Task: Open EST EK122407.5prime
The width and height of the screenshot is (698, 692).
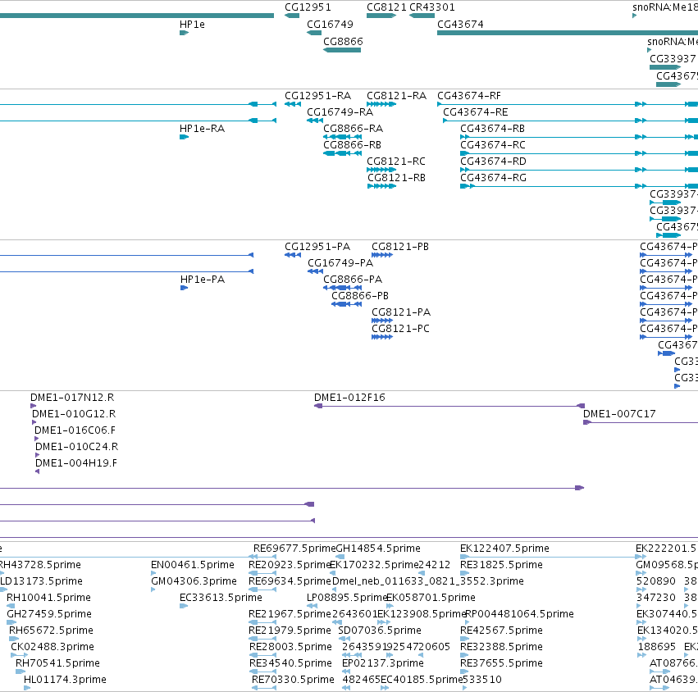Action: [504, 549]
